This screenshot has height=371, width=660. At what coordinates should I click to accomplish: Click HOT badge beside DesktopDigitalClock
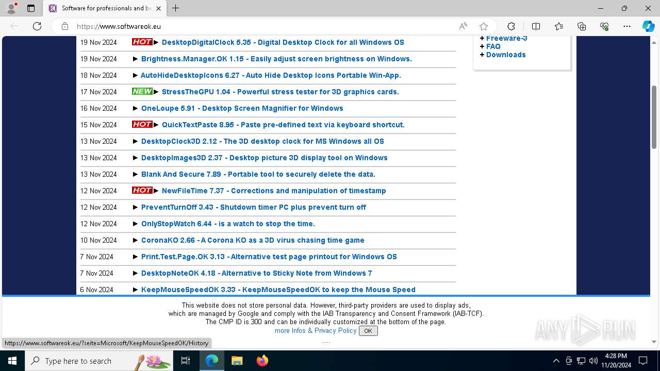(142, 42)
